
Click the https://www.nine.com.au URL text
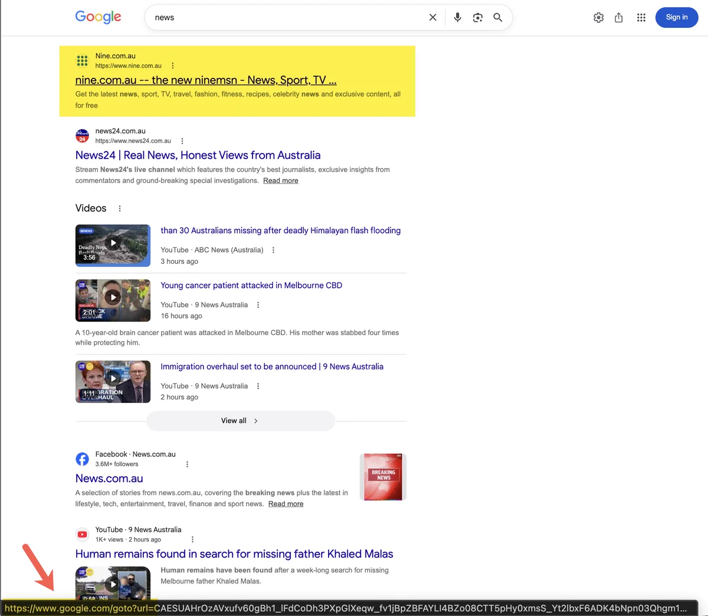point(129,66)
